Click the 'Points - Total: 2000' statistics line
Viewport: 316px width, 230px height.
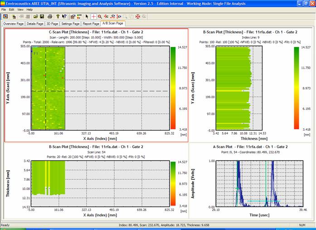coord(96,42)
